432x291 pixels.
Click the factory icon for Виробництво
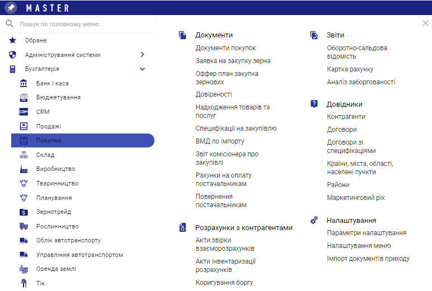point(24,169)
